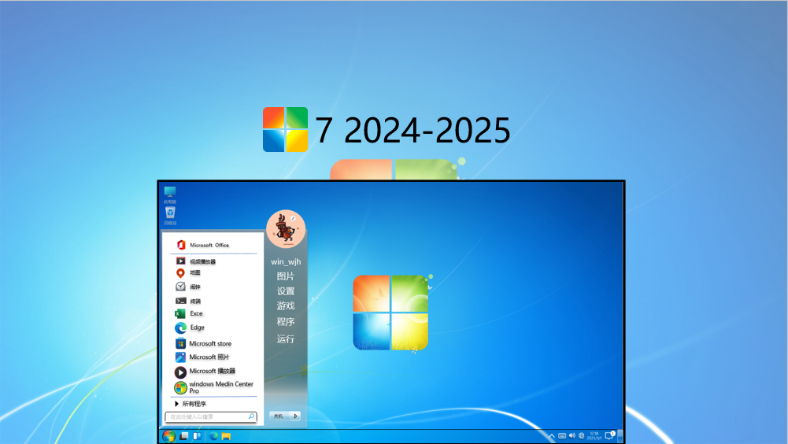
Task: Click the user avatar picture
Action: click(286, 229)
